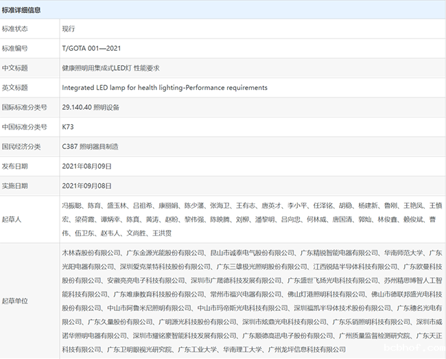Click the status value 现行
The width and height of the screenshot is (446, 359).
[69, 30]
